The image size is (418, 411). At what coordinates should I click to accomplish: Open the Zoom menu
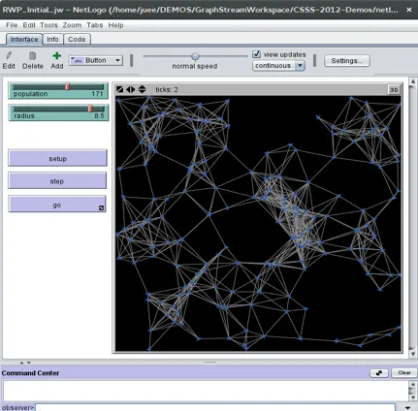pyautogui.click(x=72, y=25)
